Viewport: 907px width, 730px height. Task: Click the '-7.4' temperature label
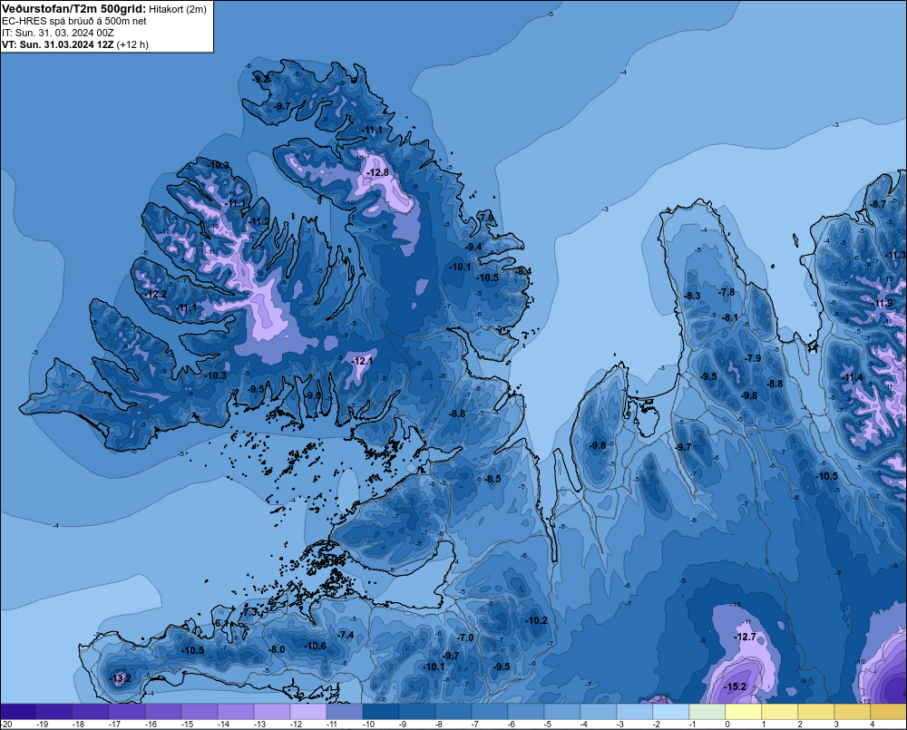[346, 635]
